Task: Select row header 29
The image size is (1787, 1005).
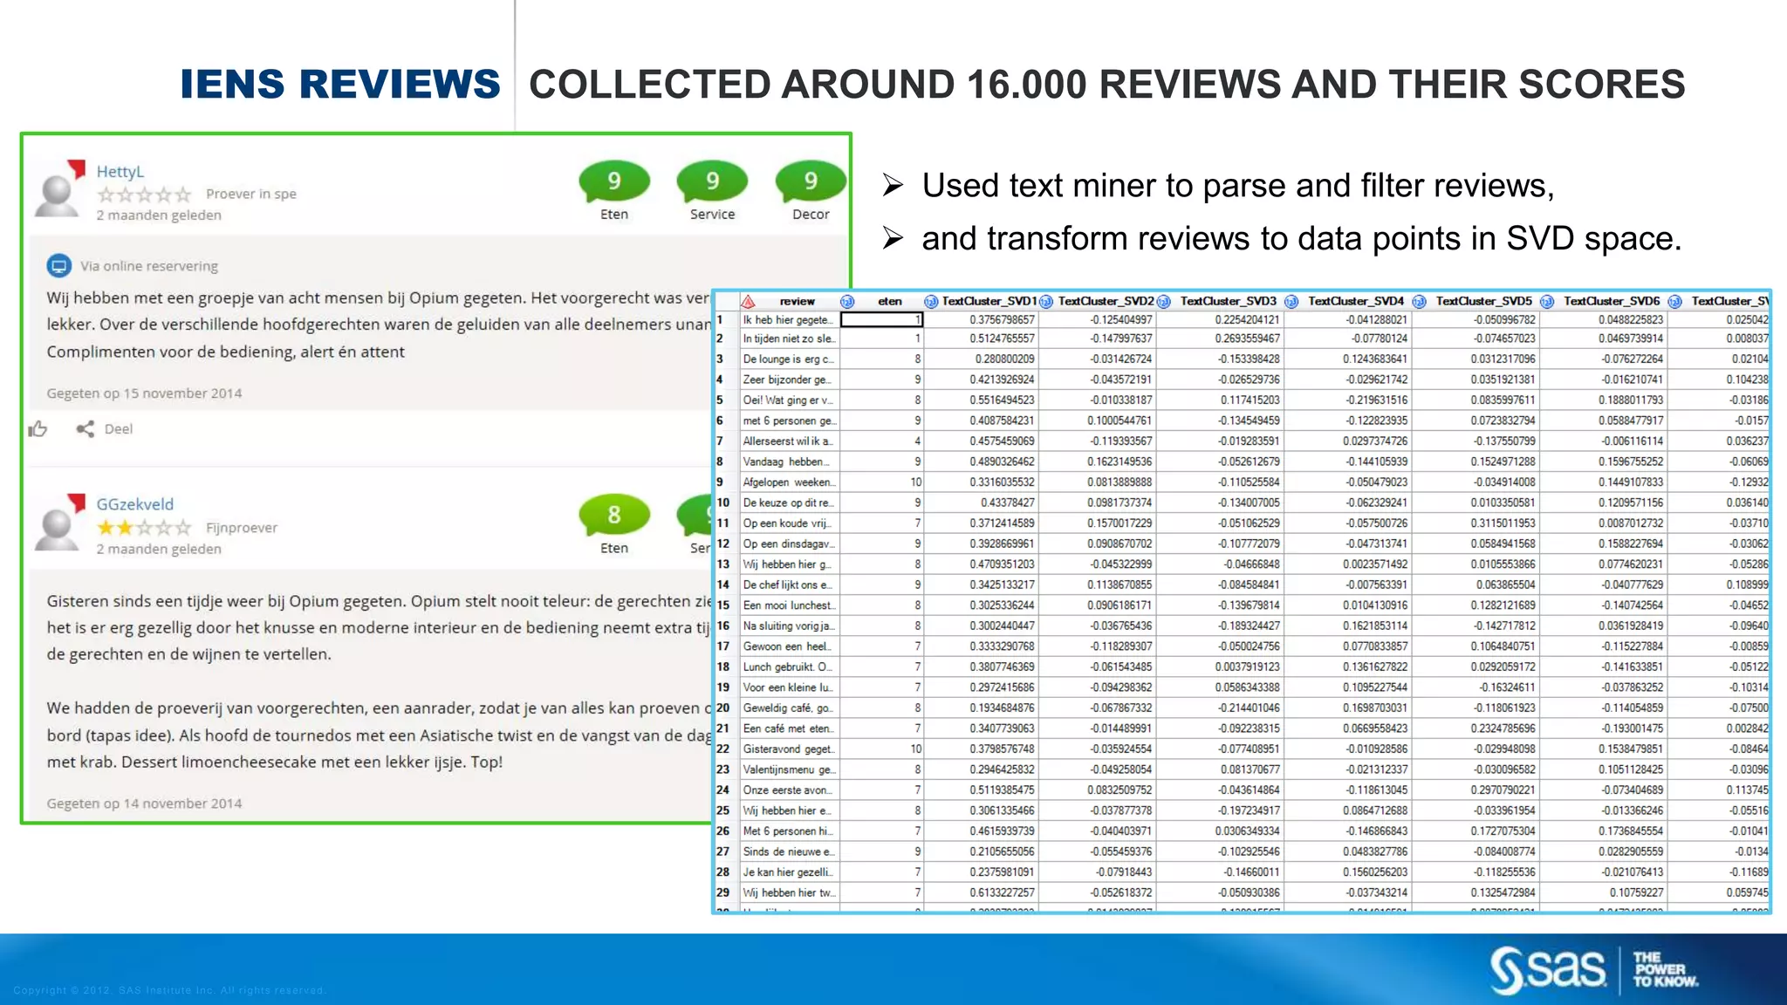Action: tap(726, 892)
